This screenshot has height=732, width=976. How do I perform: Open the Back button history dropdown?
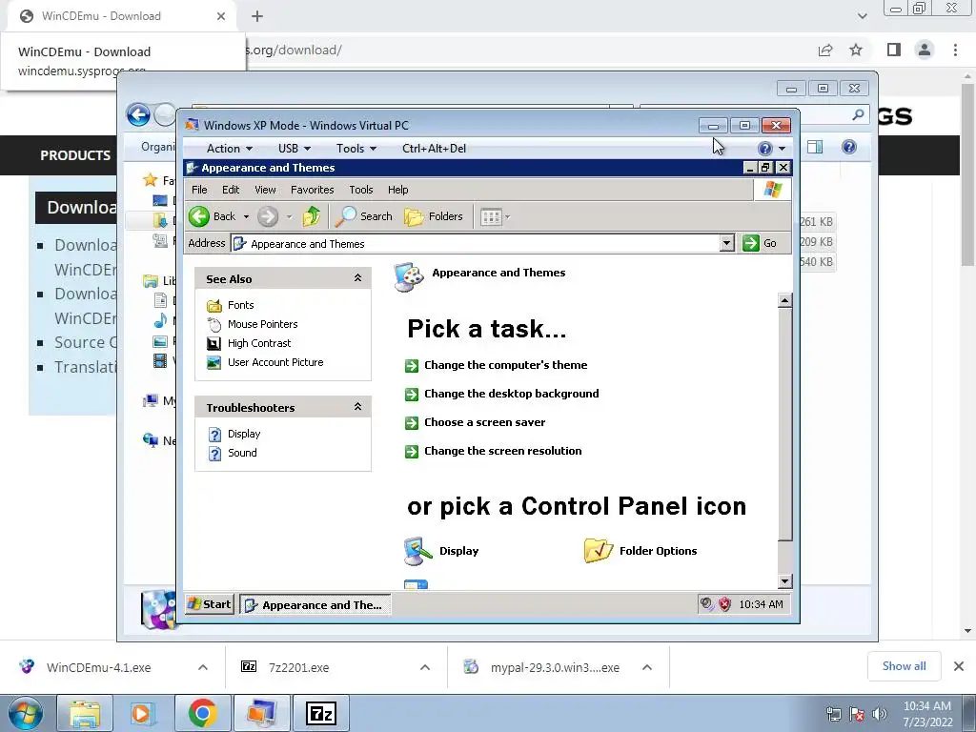[x=246, y=216]
